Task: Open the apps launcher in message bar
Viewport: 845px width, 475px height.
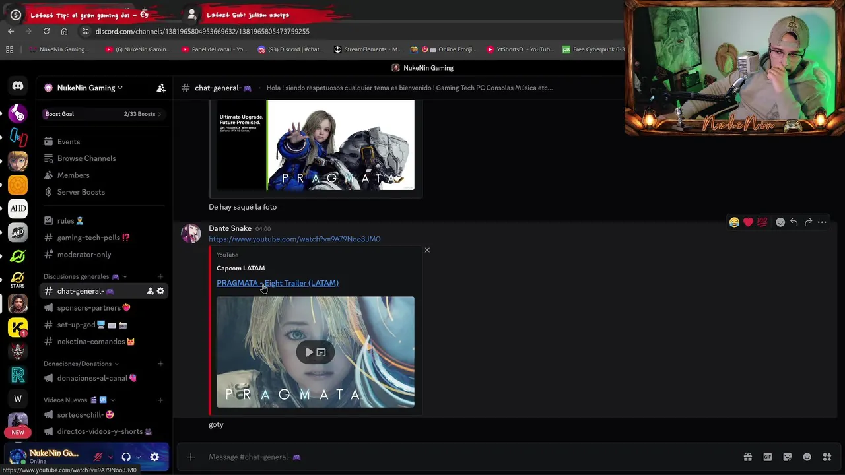Action: [x=827, y=457]
